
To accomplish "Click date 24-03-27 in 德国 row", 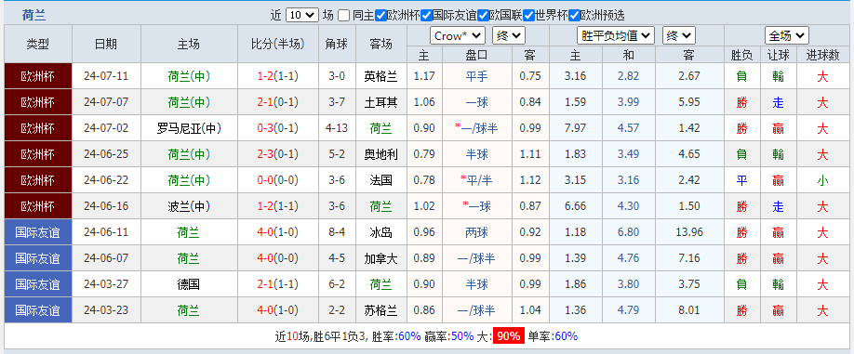I will pos(106,284).
